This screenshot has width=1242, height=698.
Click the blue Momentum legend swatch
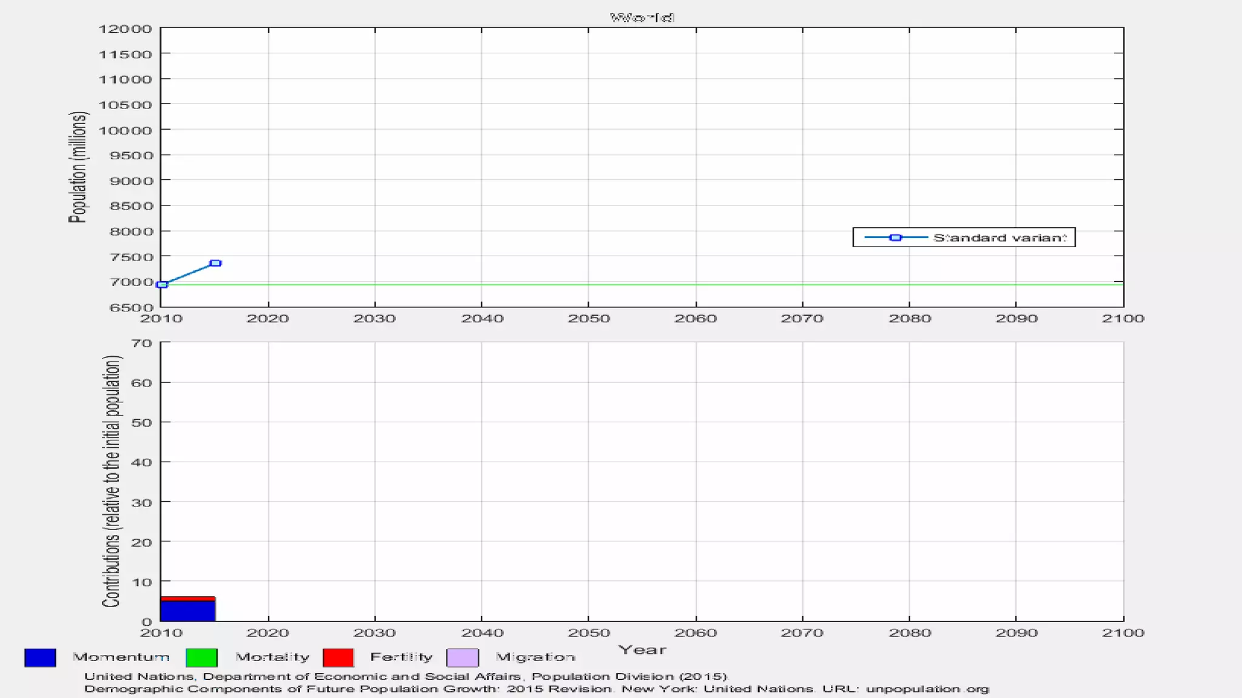point(40,657)
